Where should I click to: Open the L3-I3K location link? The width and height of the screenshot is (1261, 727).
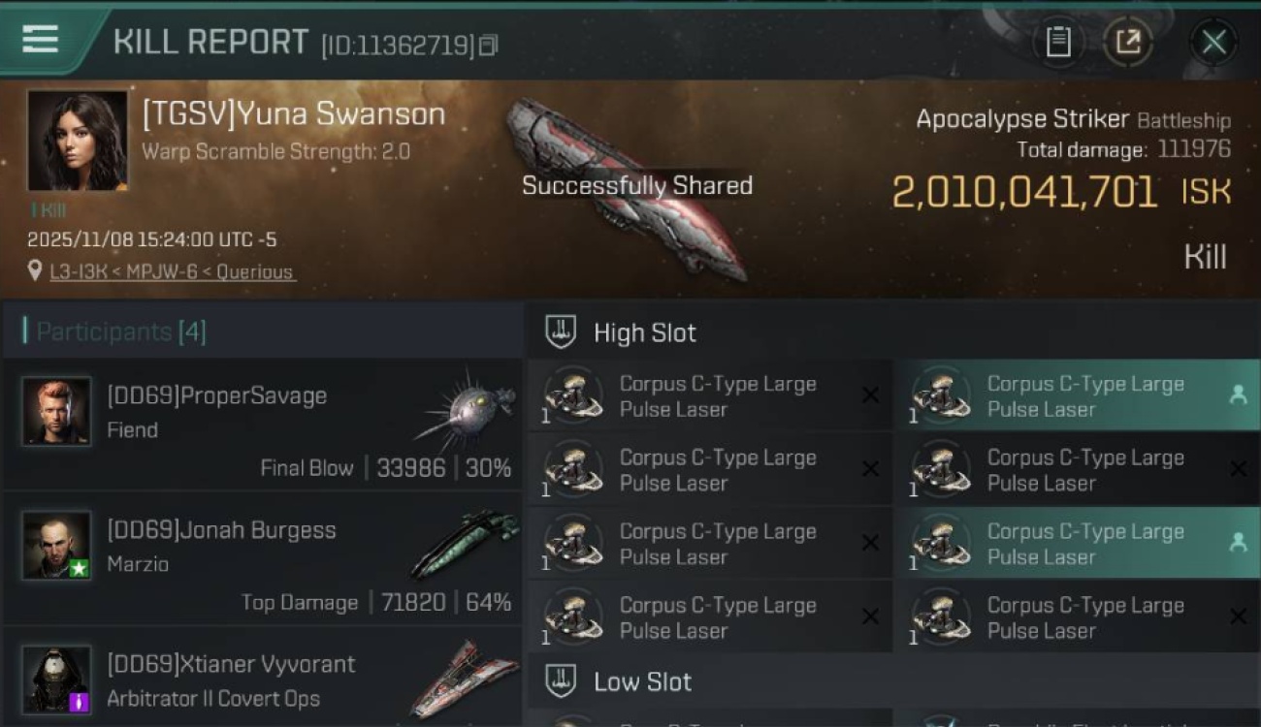pos(173,272)
